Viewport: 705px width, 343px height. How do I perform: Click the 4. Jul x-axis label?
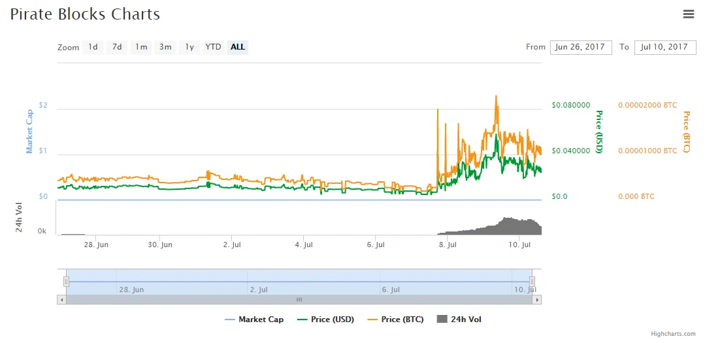(303, 245)
